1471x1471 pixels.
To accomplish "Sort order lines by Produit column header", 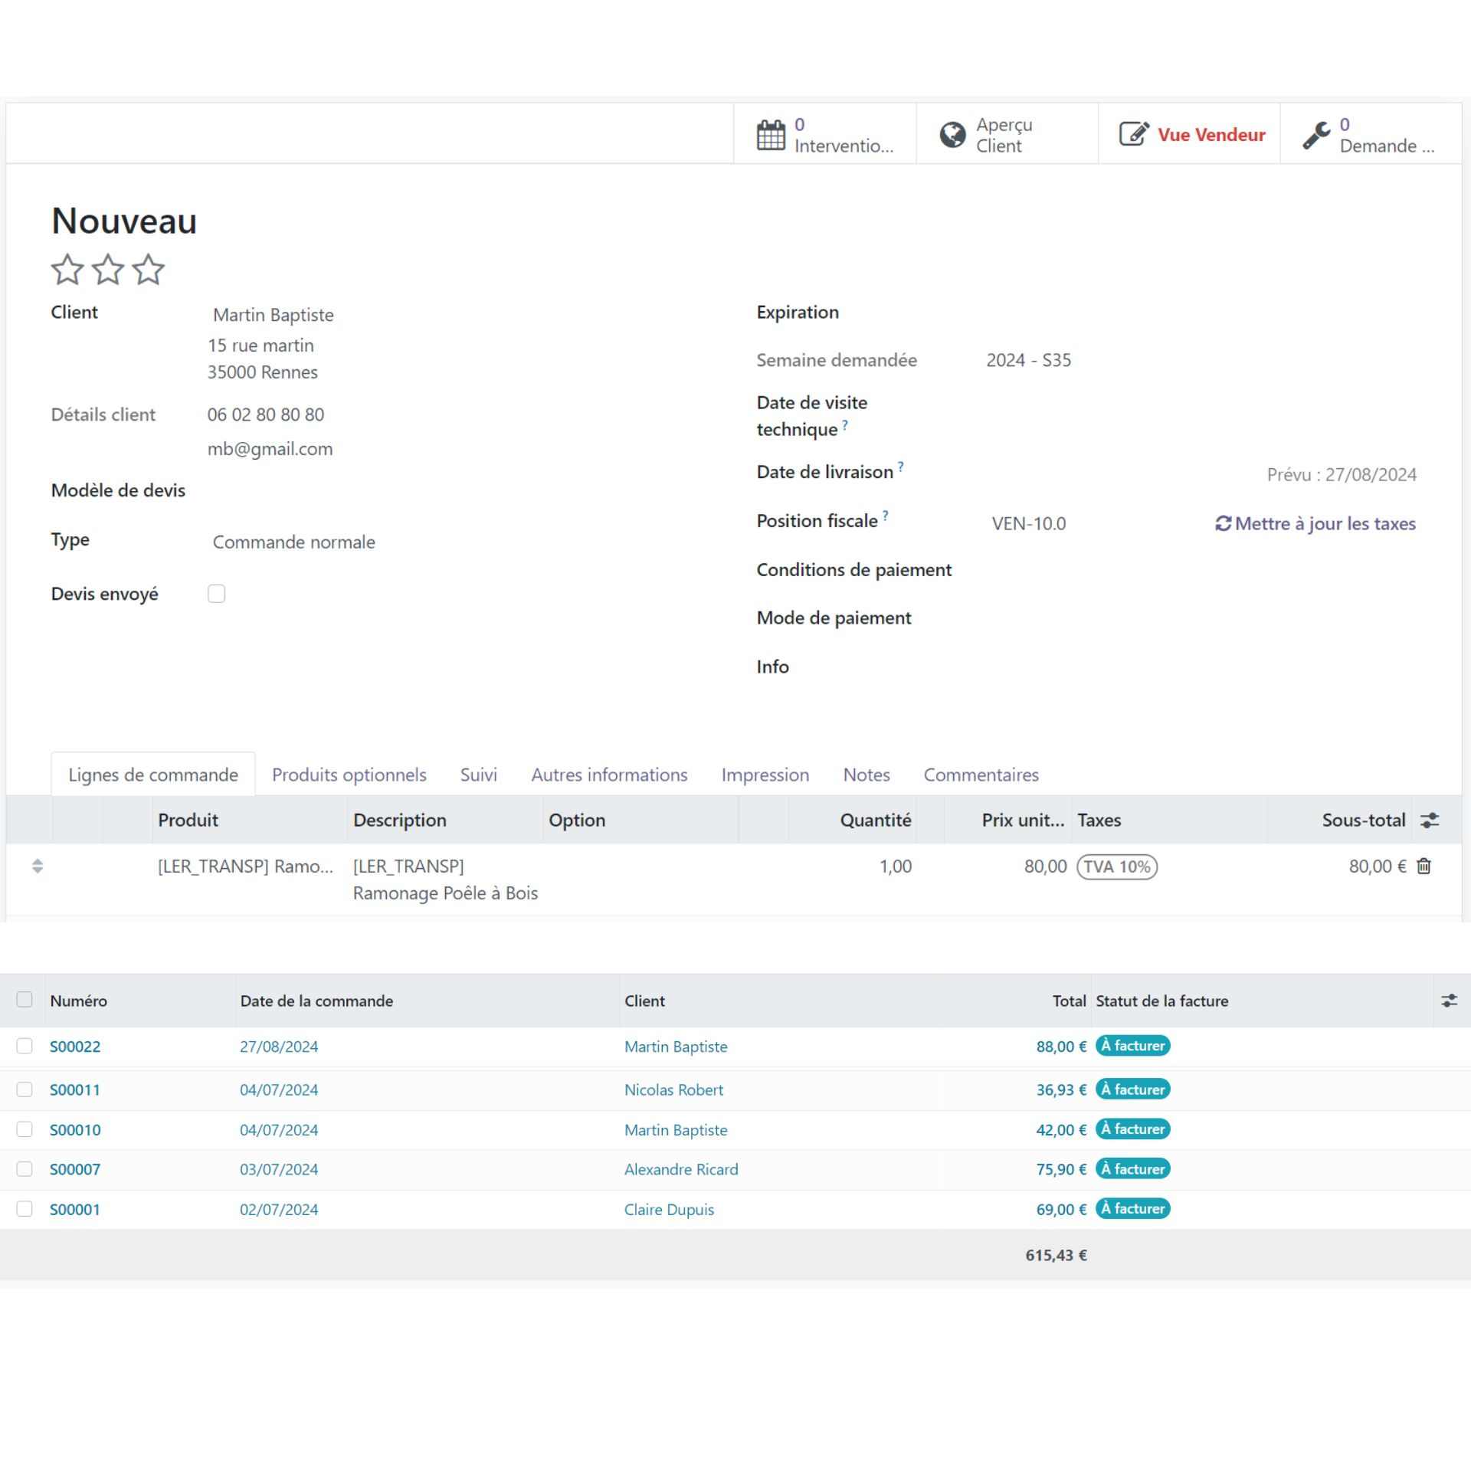I will click(188, 820).
